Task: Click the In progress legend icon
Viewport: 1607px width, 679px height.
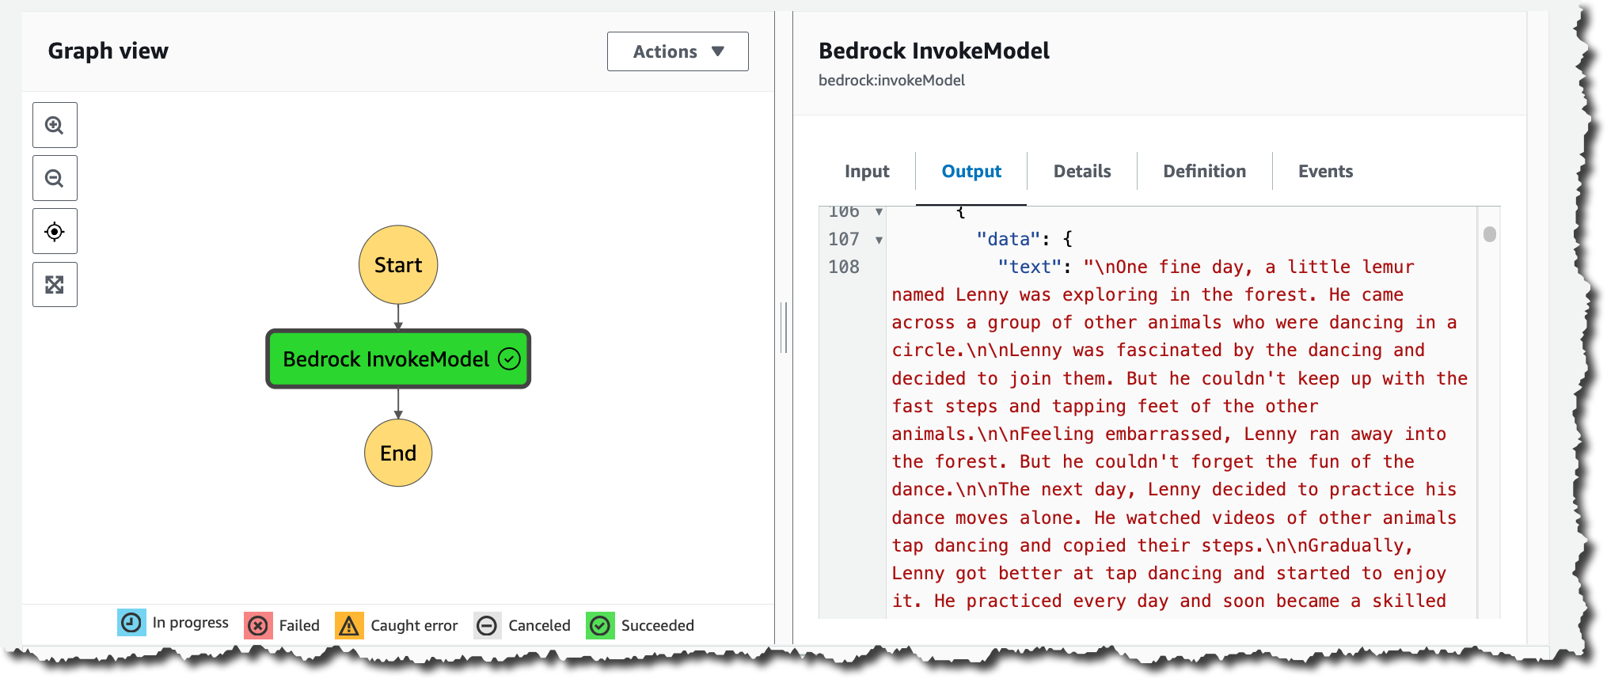Action: tap(131, 623)
